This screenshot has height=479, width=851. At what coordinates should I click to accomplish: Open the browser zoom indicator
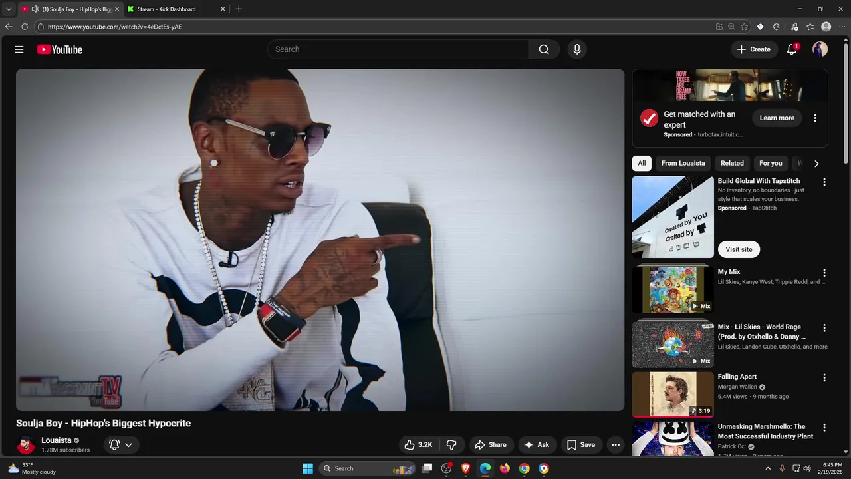click(x=731, y=27)
